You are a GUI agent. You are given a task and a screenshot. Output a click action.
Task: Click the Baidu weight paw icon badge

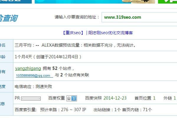coord(72,98)
